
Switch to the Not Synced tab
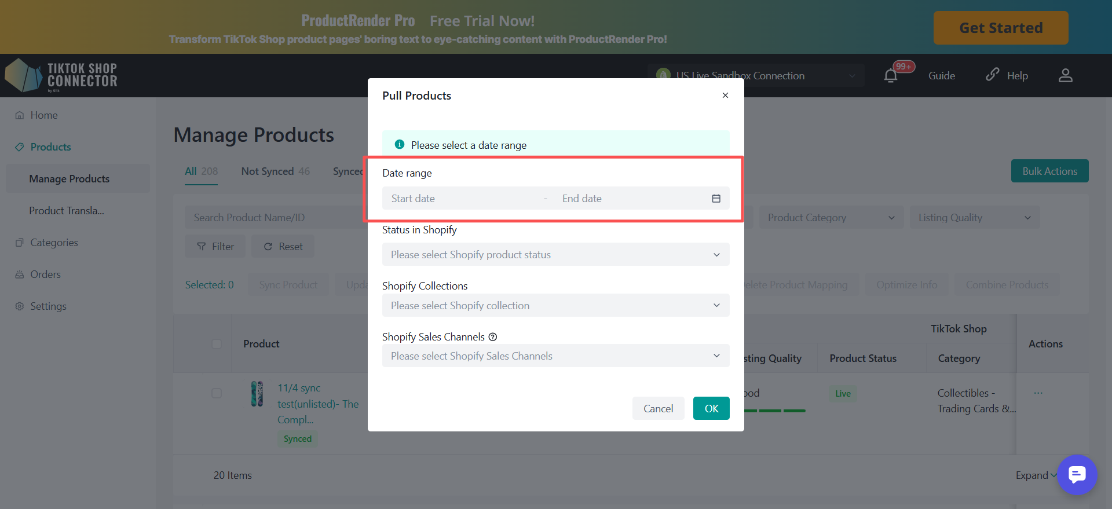[x=275, y=171]
